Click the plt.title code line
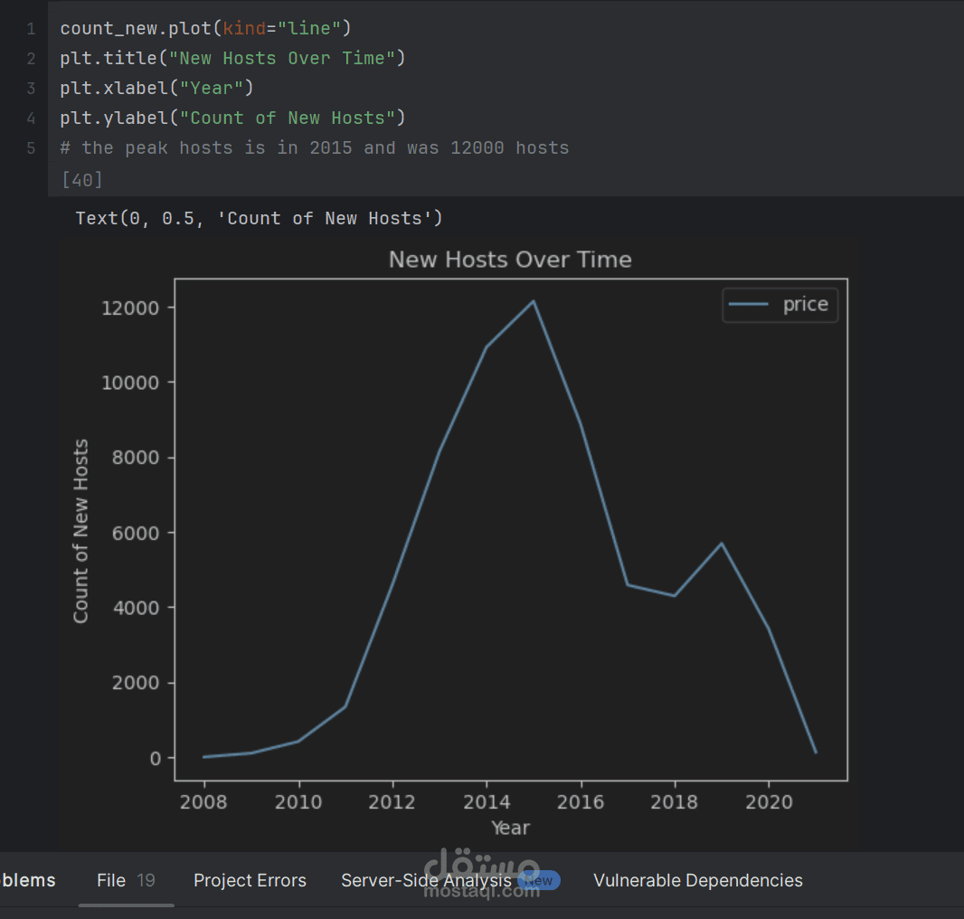The width and height of the screenshot is (964, 919). (232, 59)
